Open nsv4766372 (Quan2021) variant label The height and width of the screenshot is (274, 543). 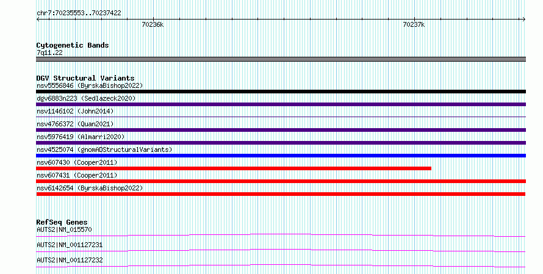(x=75, y=124)
